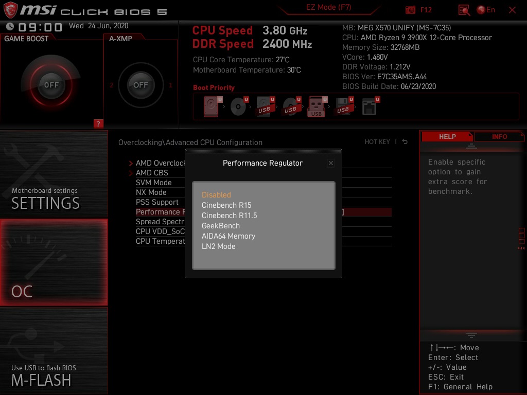Click the help panel top scroll handle
Viewport: 527px width, 395px height.
click(471, 146)
